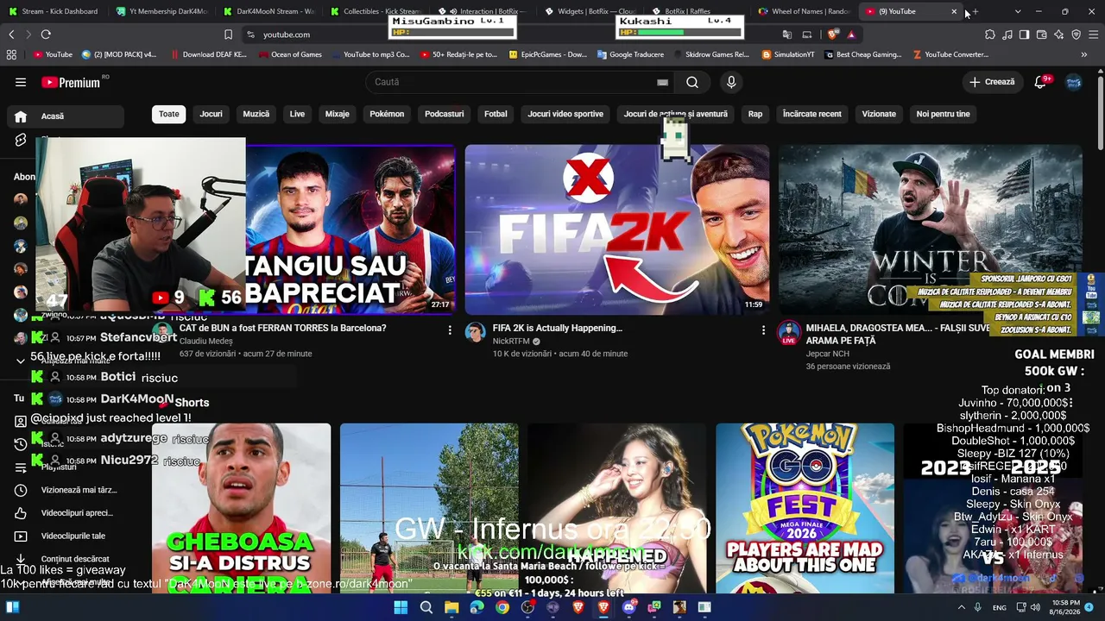Screen dimensions: 1105x621
Task: Open the on-screen keyboard in search box
Action: coord(662,82)
